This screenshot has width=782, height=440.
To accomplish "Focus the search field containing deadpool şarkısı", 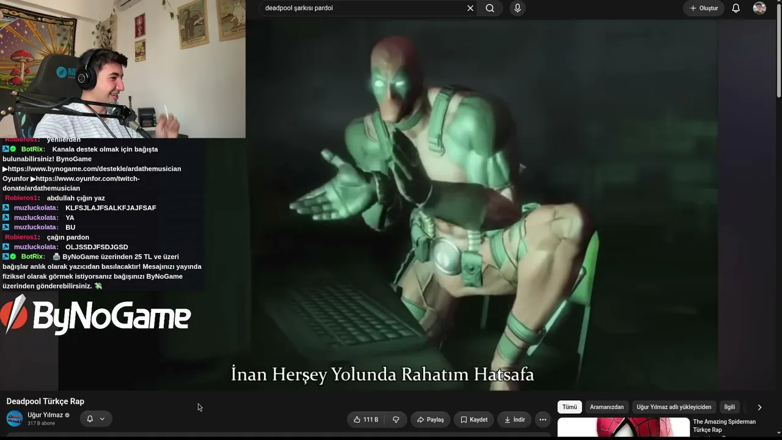I will (364, 8).
